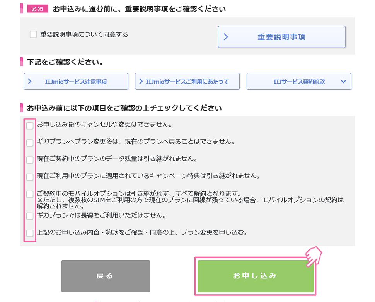The width and height of the screenshot is (375, 302).
Task: Open the IIJmioサービスご利用にあたって page
Action: click(x=187, y=82)
